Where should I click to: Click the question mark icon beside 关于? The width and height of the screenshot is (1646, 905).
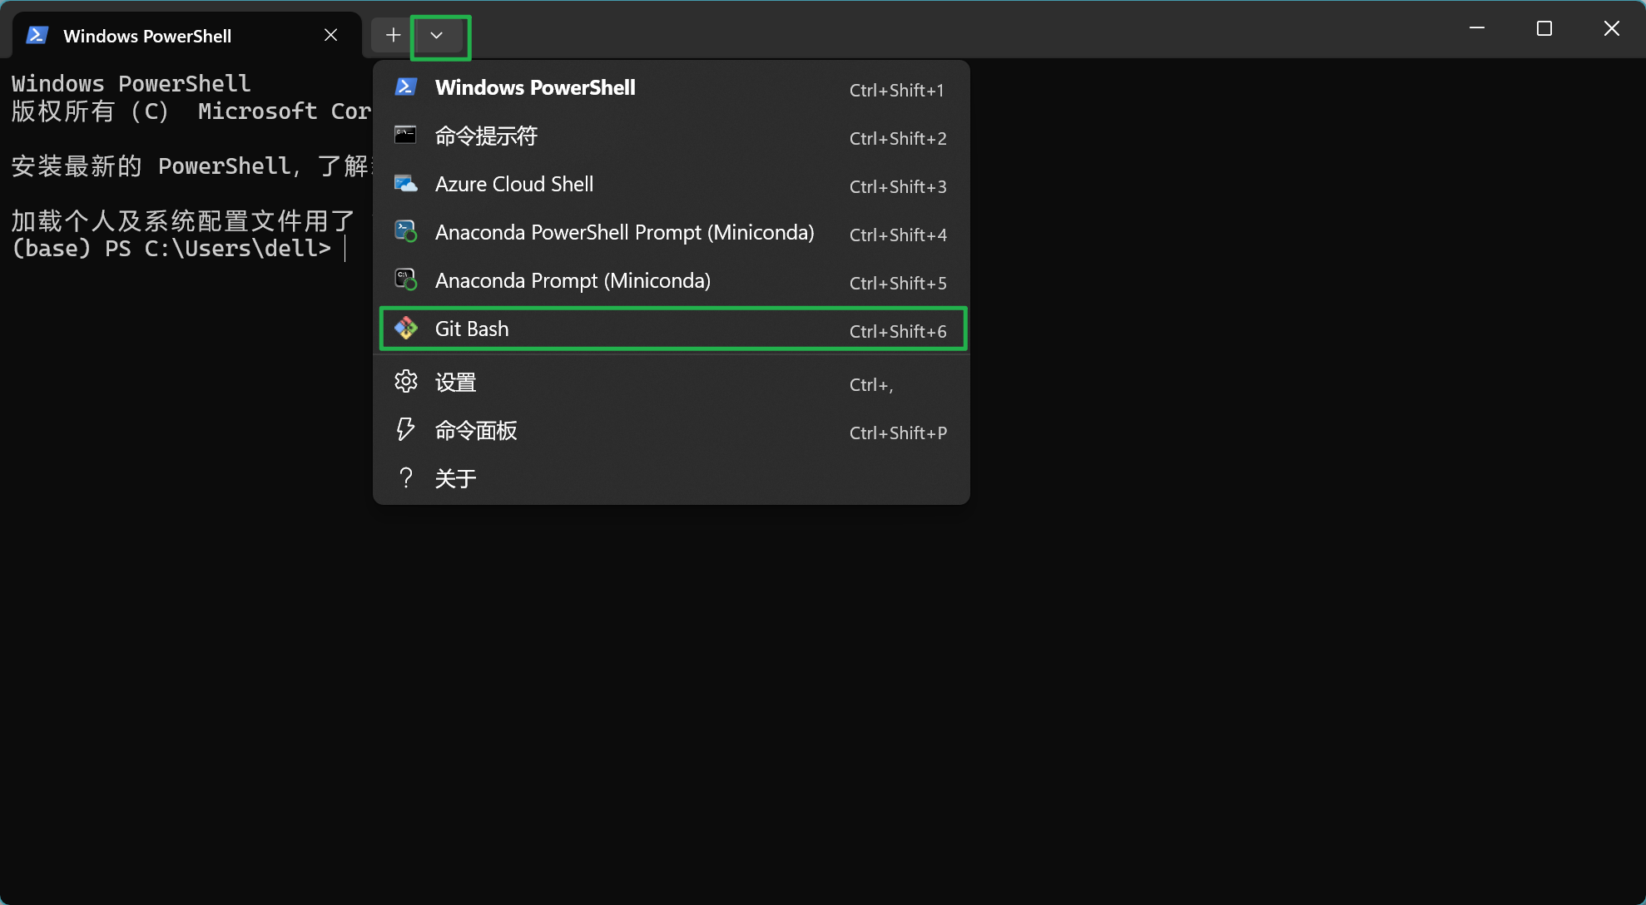[406, 477]
